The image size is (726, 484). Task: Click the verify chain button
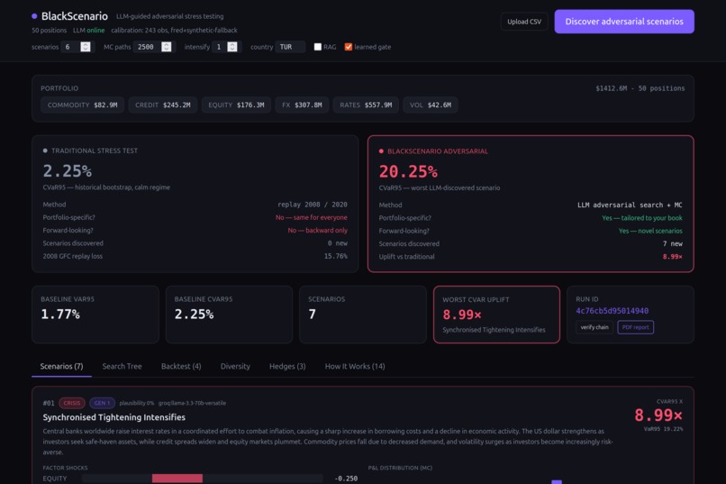(x=594, y=327)
